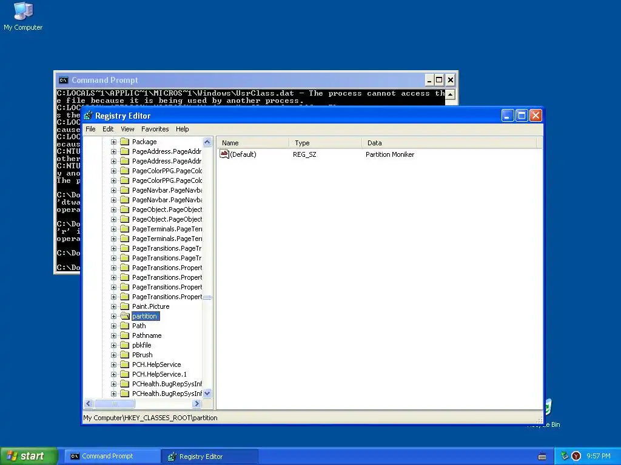This screenshot has height=465, width=621.
Task: Expand the Package key
Action: (x=113, y=142)
